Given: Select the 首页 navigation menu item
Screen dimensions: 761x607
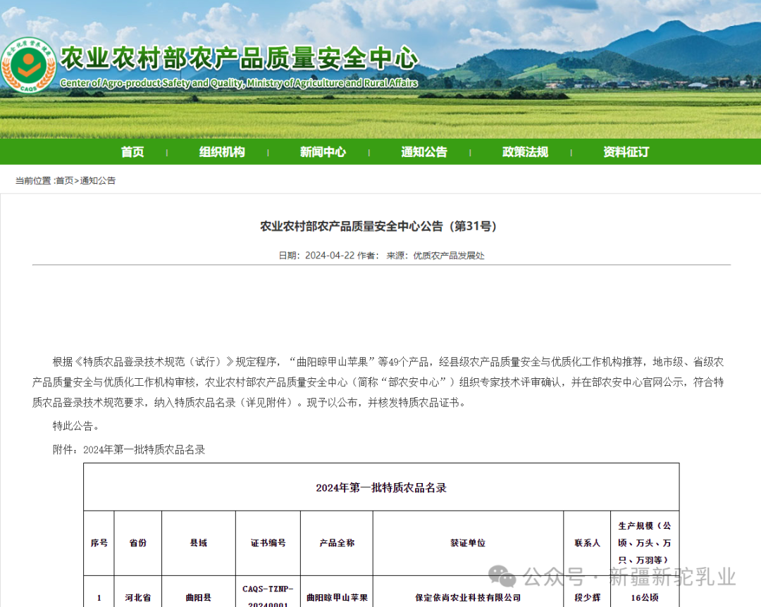Looking at the screenshot, I should tap(132, 151).
